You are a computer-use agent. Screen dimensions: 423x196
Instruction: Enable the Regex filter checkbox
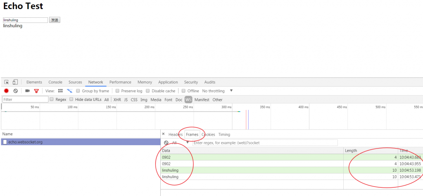coord(52,99)
